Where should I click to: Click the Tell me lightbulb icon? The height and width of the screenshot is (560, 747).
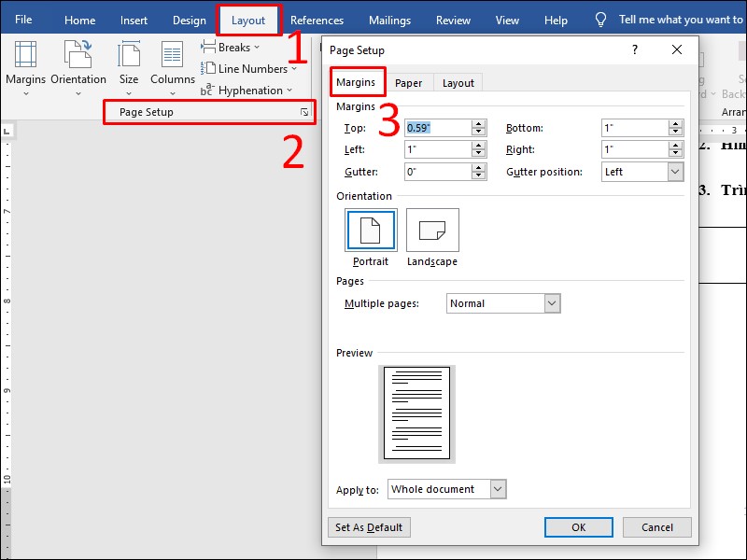[601, 20]
